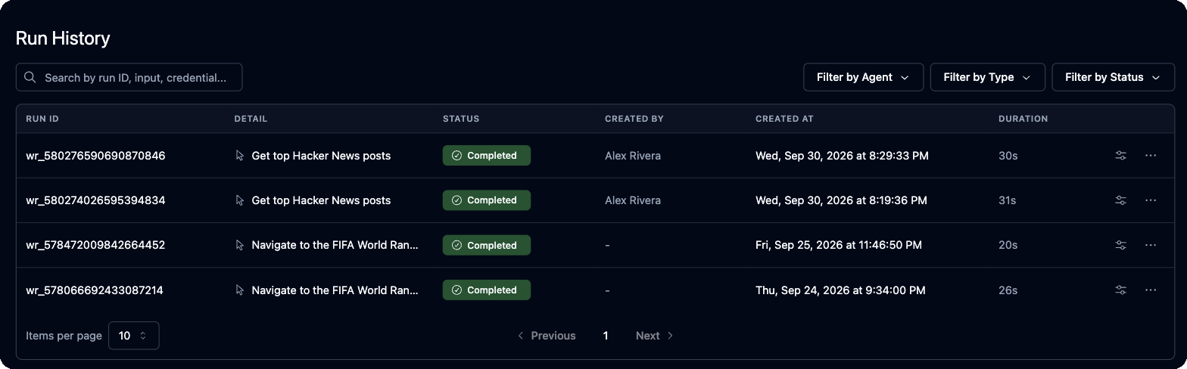Open parameters icon for run wr_580276590690870846

pyautogui.click(x=1120, y=156)
